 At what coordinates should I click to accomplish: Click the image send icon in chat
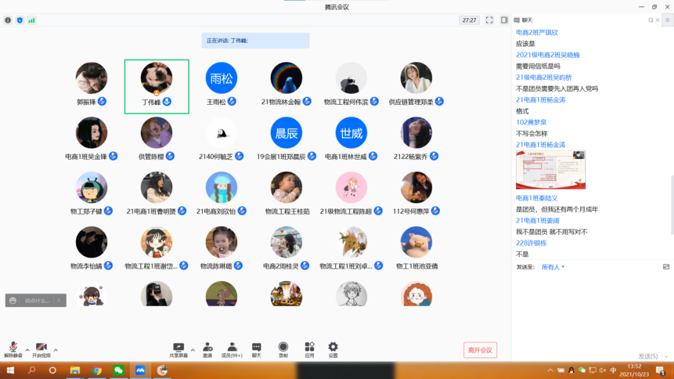pos(666,267)
